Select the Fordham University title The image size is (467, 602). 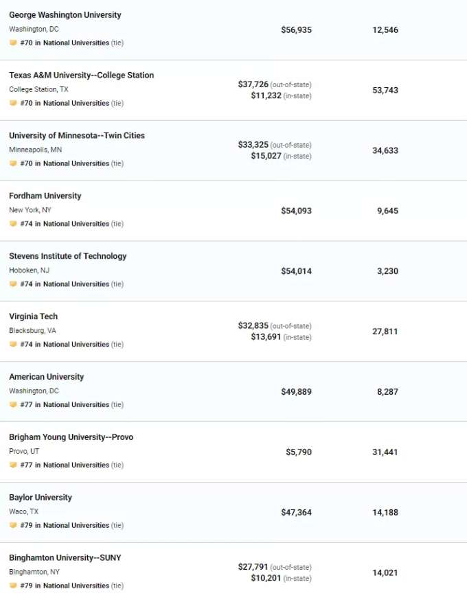click(x=45, y=196)
